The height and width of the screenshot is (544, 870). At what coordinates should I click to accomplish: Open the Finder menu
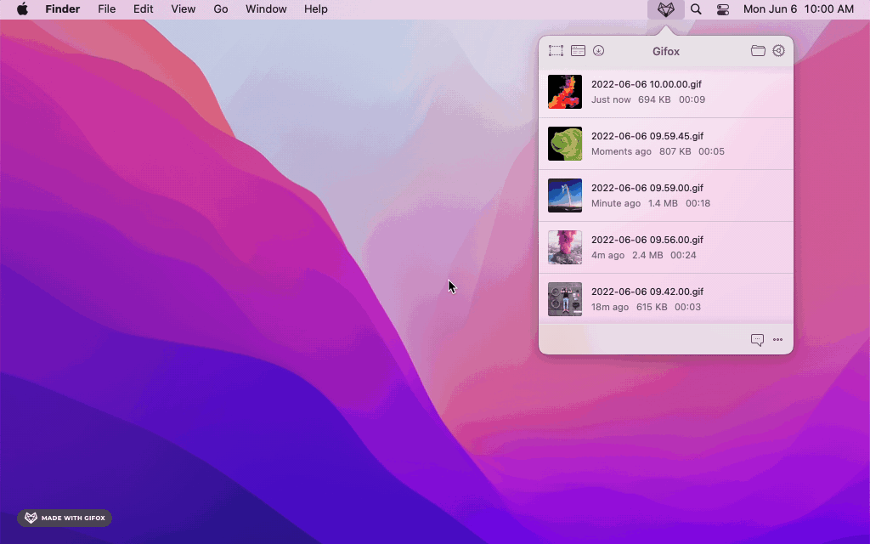(63, 8)
